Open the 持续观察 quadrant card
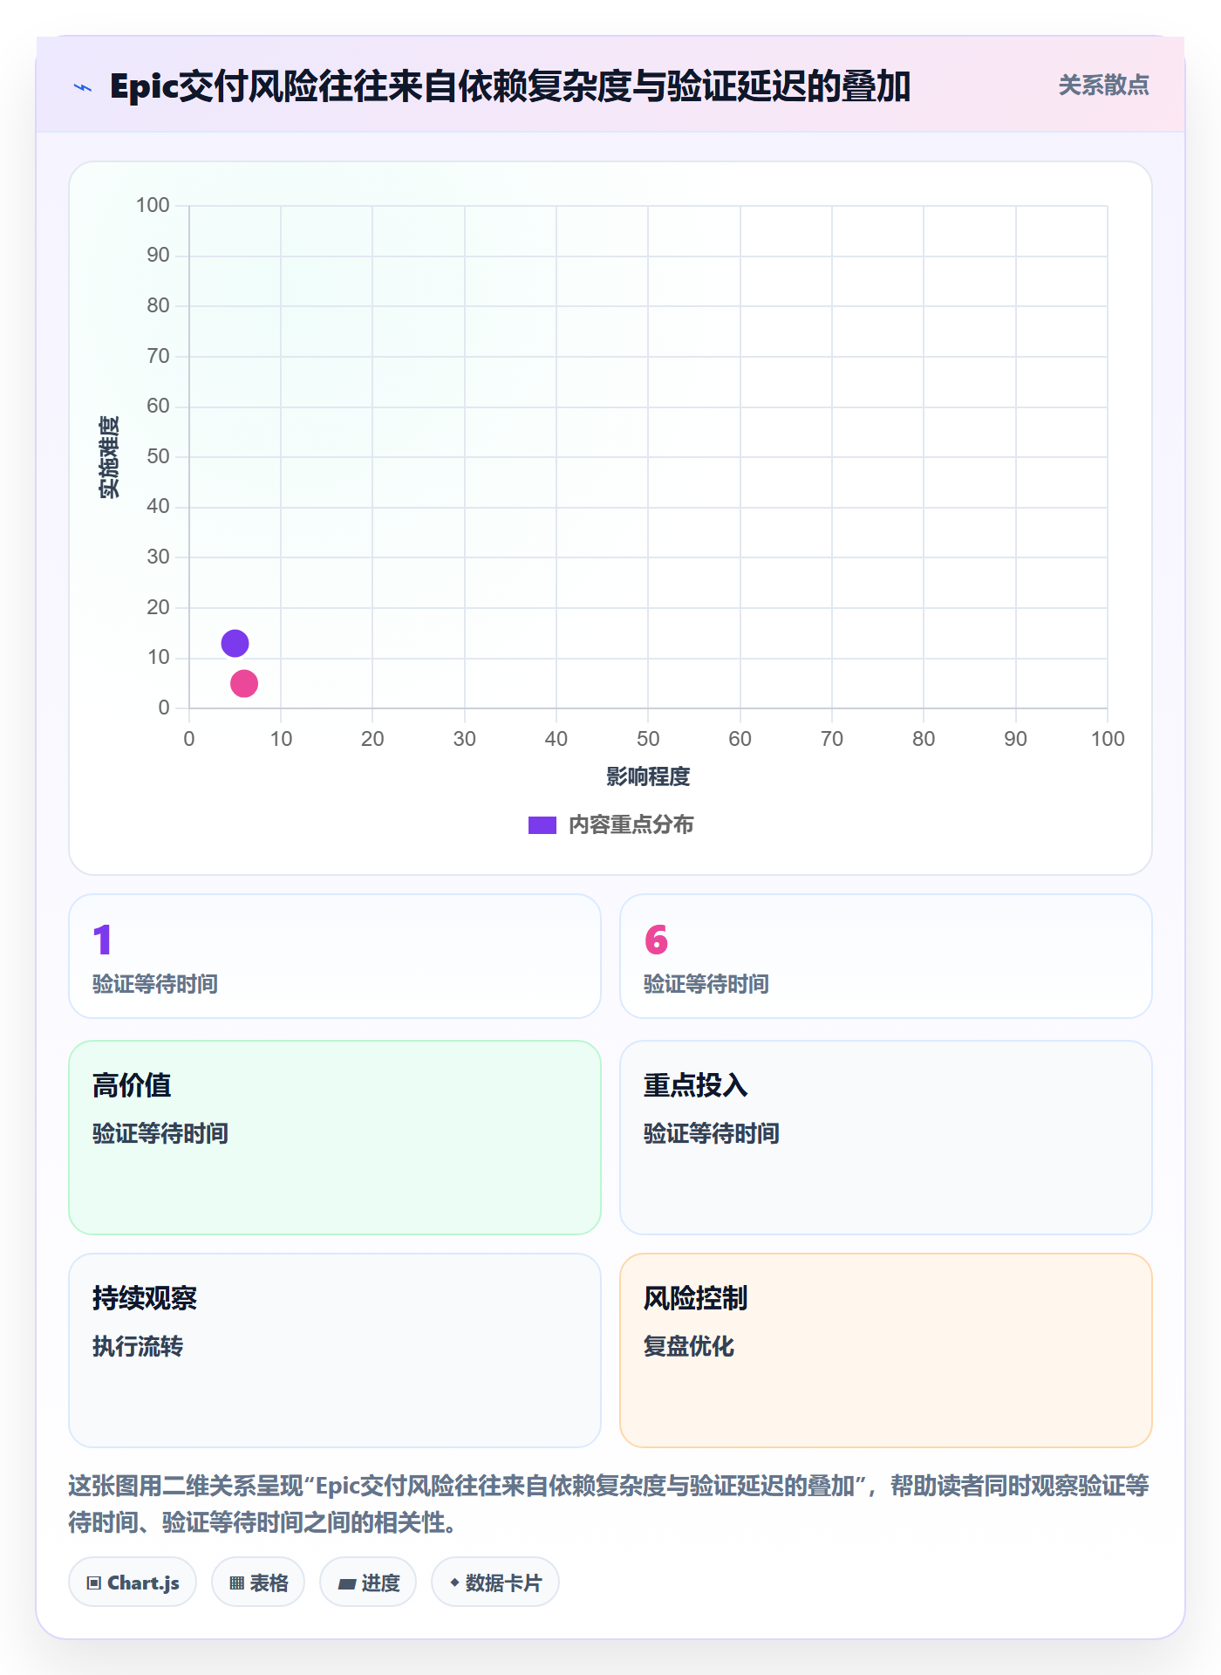Viewport: 1221px width, 1675px height. pos(335,1350)
